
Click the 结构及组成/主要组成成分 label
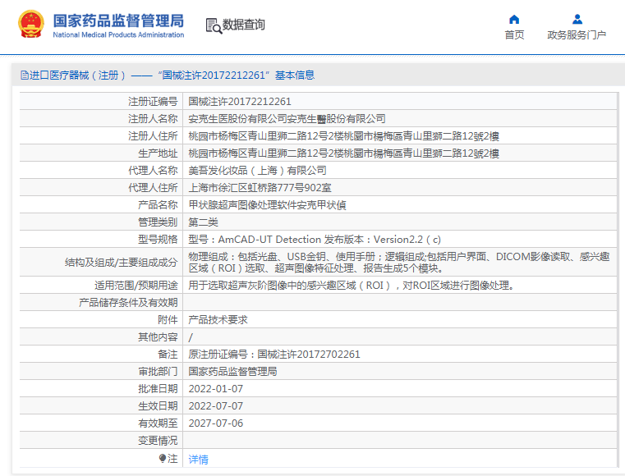[x=122, y=262]
